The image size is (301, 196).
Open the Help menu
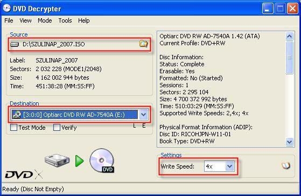pos(83,20)
